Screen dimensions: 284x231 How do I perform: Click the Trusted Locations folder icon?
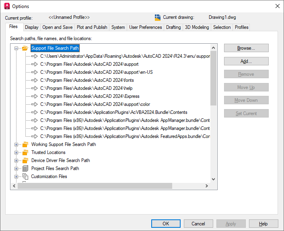tap(25, 152)
